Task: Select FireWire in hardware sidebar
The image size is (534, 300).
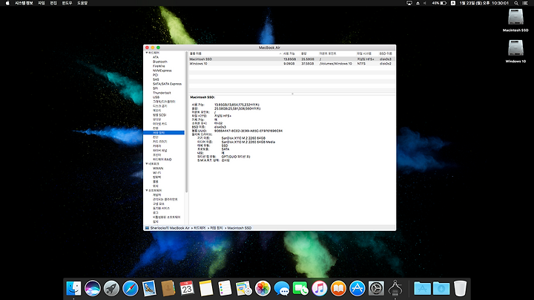Action: (x=159, y=66)
